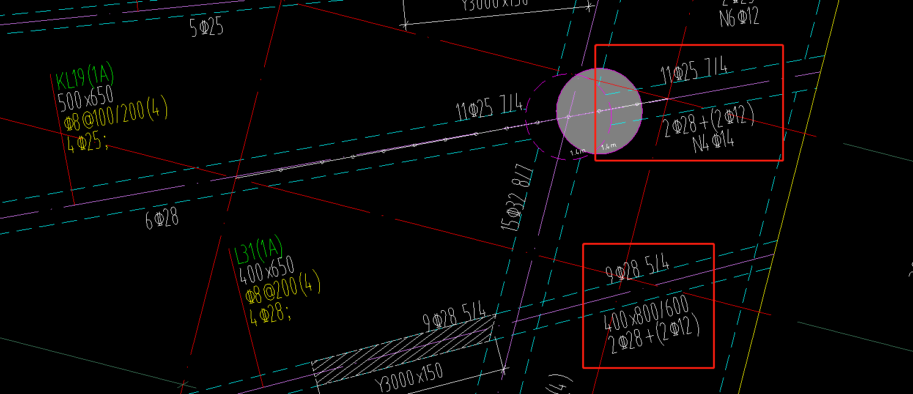Select the 5Φ25 annotation text

[x=207, y=28]
